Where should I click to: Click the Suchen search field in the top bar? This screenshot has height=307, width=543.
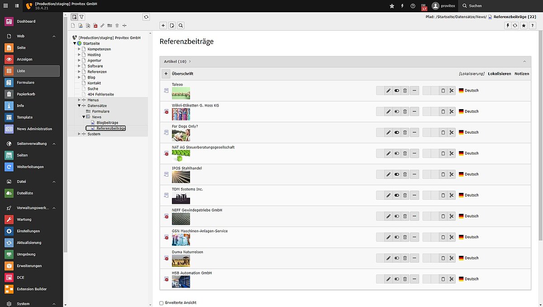(500, 6)
